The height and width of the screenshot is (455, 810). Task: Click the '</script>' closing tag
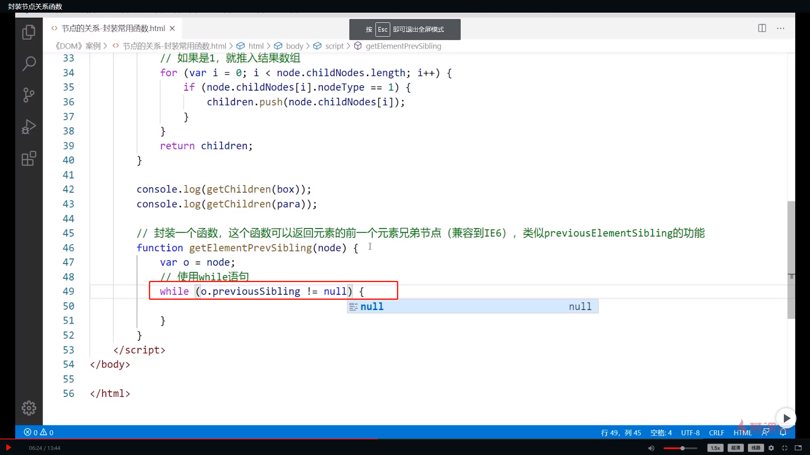[x=139, y=350]
